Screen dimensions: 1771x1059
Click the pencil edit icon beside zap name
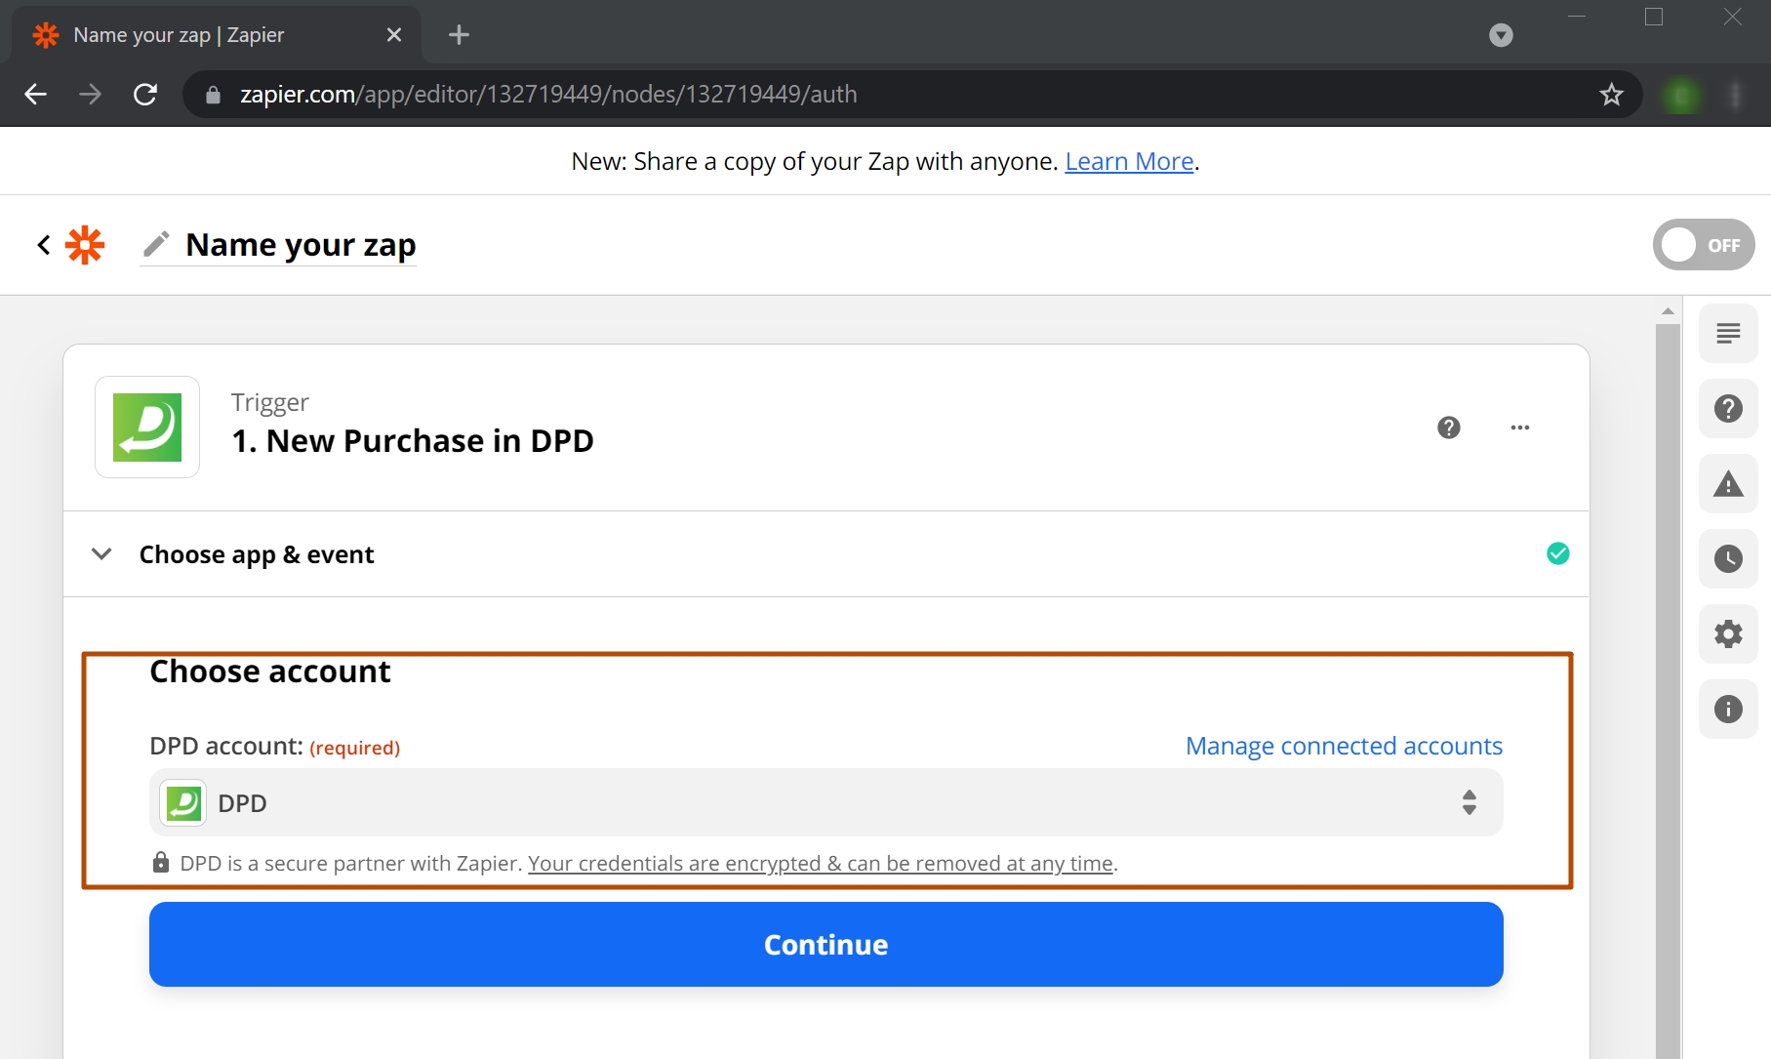156,244
